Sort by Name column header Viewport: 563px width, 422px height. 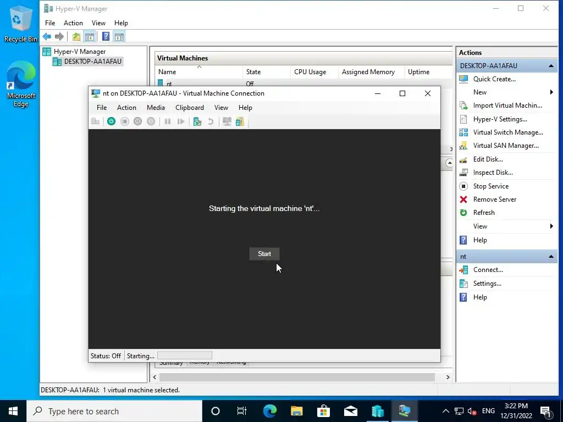pyautogui.click(x=198, y=72)
